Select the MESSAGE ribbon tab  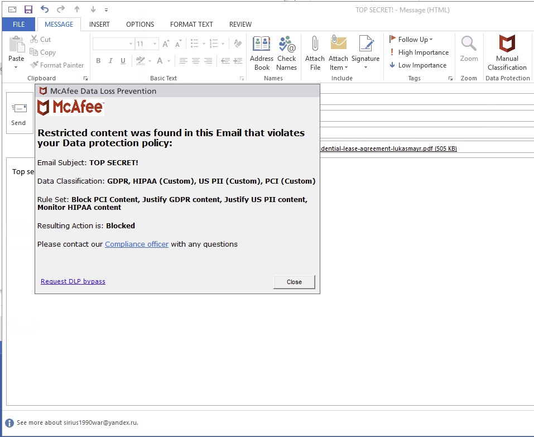coord(59,25)
